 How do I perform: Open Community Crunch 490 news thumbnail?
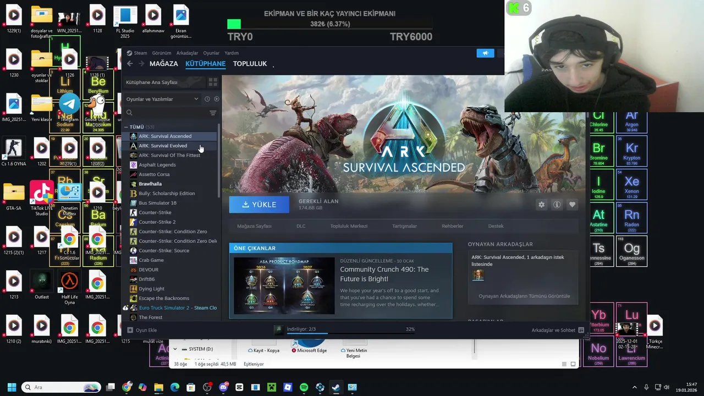click(284, 286)
